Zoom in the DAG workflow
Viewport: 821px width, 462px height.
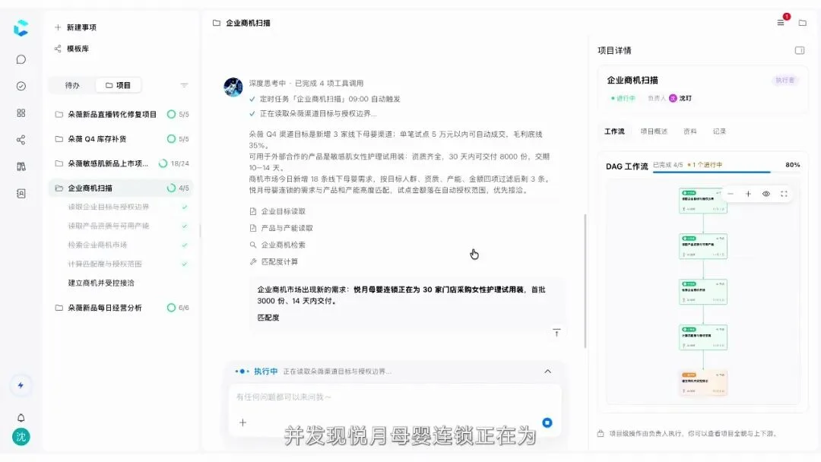748,194
